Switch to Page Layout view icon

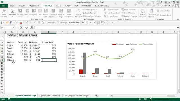[x=145, y=99]
